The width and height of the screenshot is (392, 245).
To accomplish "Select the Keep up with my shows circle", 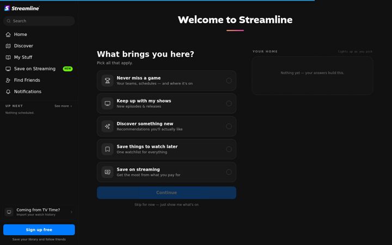I will click(229, 103).
